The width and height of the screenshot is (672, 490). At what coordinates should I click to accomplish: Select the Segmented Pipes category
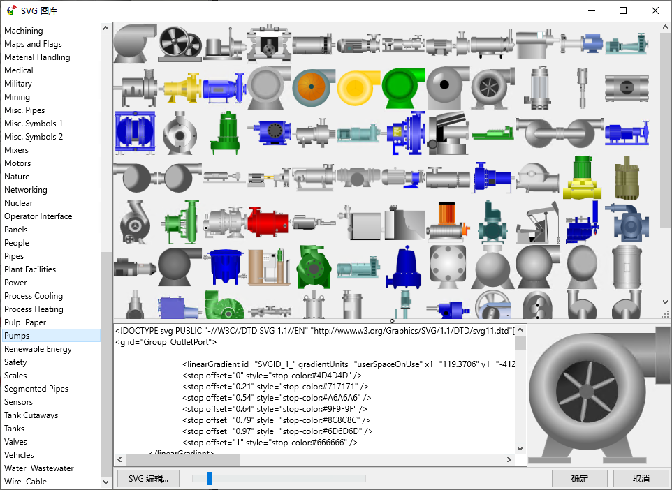coord(36,389)
